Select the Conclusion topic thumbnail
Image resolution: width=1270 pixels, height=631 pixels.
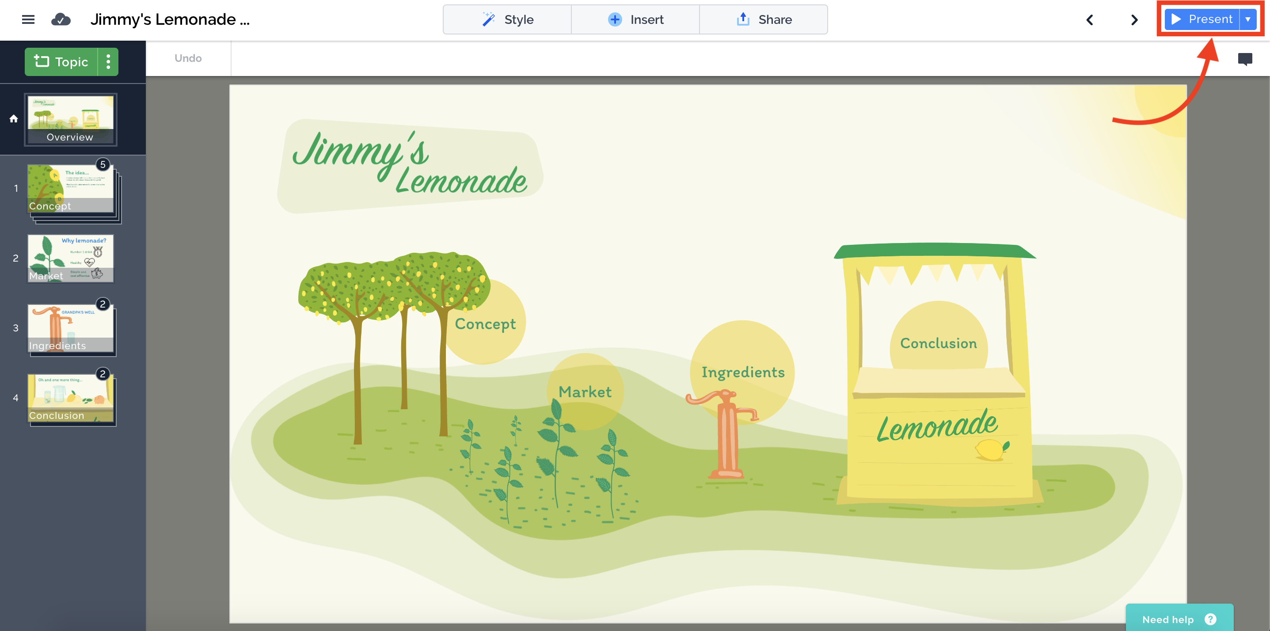[x=71, y=398]
